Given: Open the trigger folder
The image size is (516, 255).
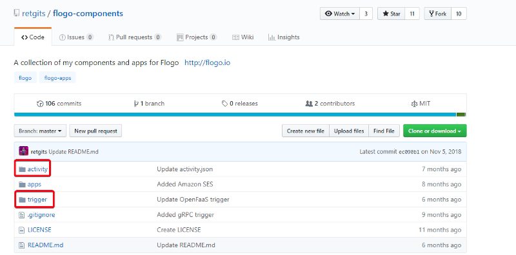Looking at the screenshot, I should point(37,200).
